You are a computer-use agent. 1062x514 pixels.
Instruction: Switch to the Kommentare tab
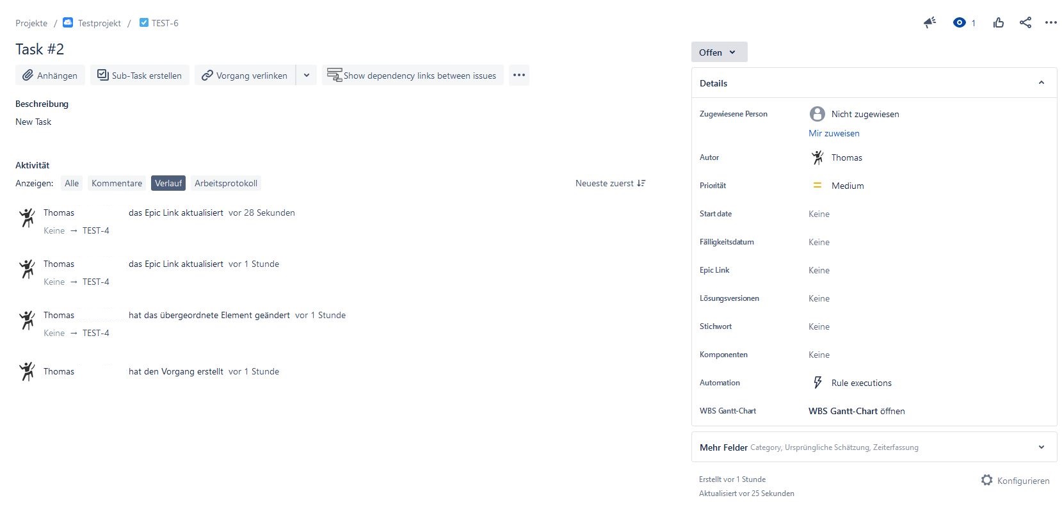(117, 183)
